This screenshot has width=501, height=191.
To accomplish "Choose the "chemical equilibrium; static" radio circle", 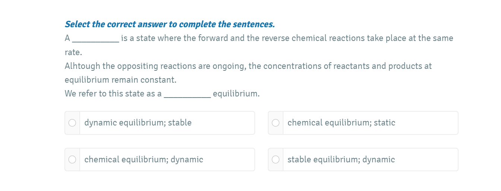I will click(x=276, y=123).
